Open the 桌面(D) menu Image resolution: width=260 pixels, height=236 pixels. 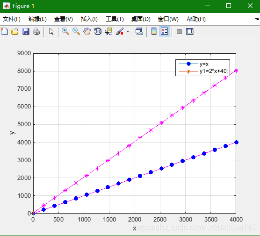tap(141, 19)
